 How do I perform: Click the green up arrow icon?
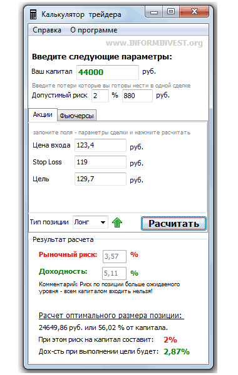point(117,222)
